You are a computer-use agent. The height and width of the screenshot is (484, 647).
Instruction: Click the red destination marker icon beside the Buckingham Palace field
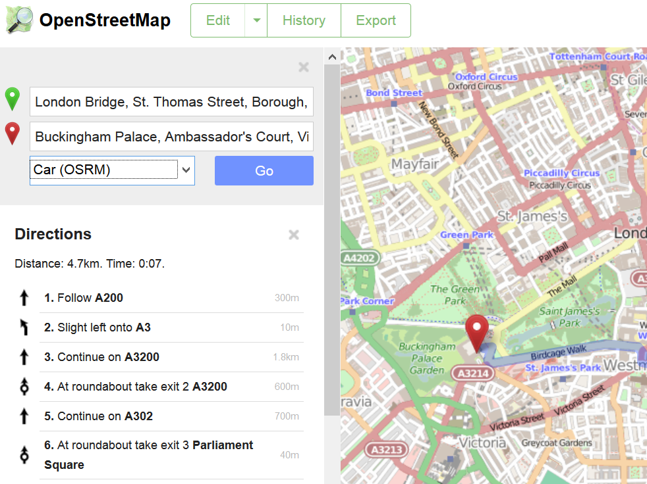coord(13,133)
